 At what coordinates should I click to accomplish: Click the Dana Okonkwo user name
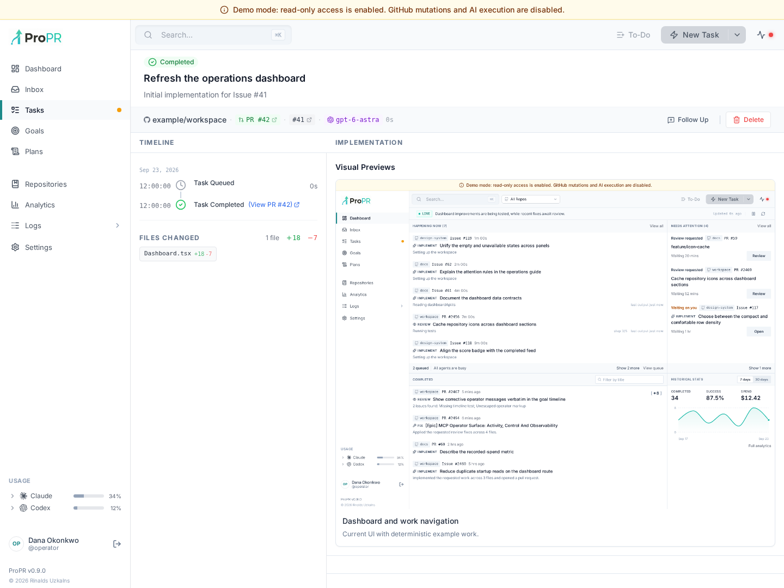click(x=53, y=541)
